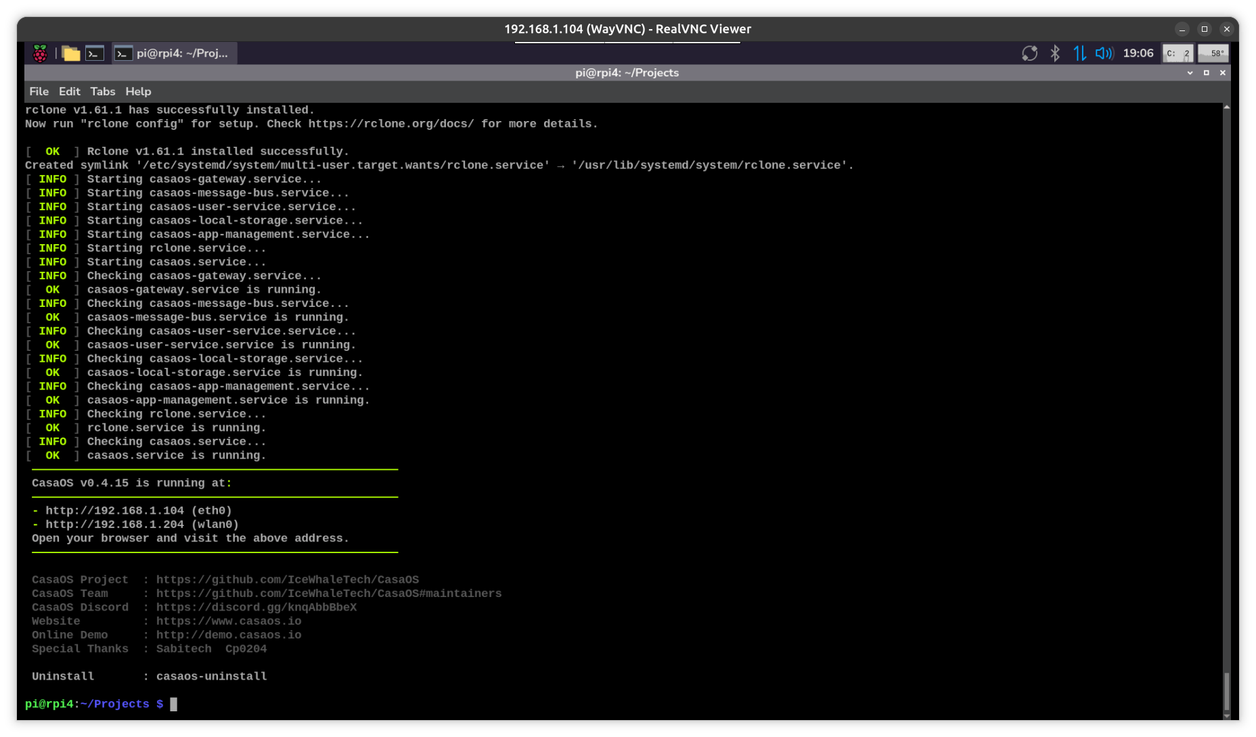
Task: Click the CPU usage monitor graph
Action: tap(1177, 53)
